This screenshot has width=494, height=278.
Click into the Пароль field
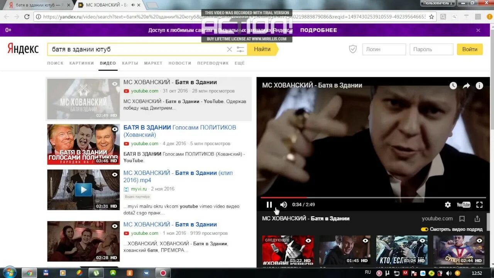pyautogui.click(x=431, y=49)
